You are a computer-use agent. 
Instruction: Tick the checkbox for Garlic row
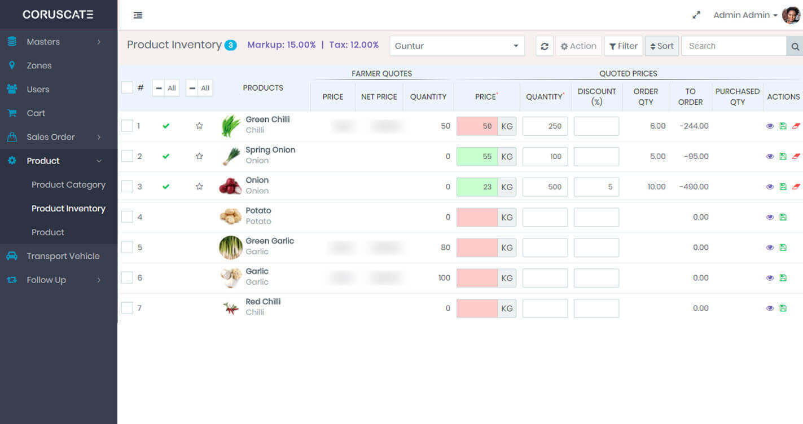[x=127, y=278]
